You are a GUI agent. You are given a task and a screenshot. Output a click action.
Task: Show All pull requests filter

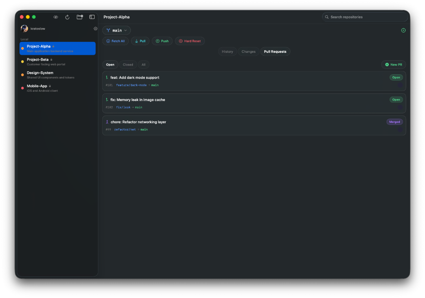point(143,64)
